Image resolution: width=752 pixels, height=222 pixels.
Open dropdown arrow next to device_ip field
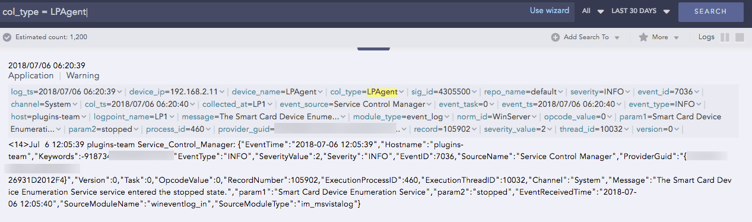click(223, 92)
